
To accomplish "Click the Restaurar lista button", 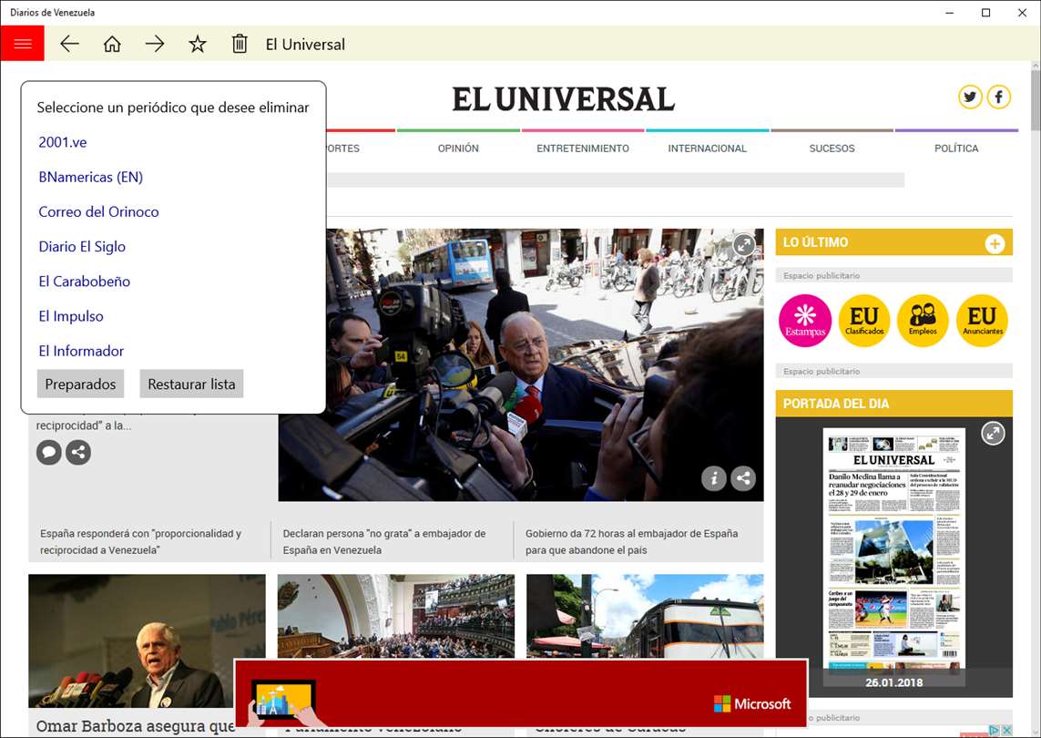I will point(191,384).
